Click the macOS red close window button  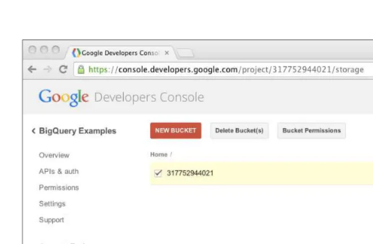[x=32, y=50]
